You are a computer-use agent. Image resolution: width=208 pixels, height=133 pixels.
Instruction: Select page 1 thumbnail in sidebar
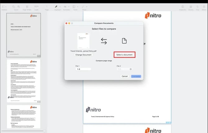click(x=24, y=35)
